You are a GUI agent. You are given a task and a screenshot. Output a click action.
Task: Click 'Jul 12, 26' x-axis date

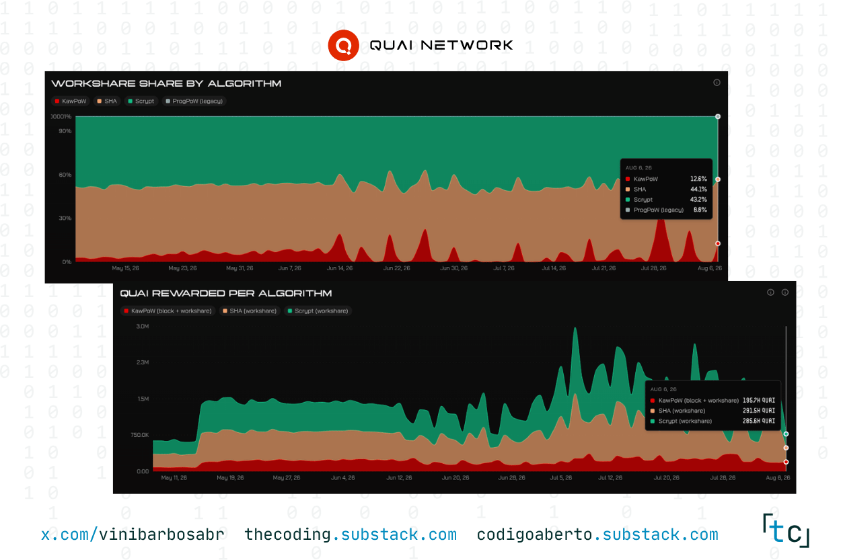(x=610, y=478)
